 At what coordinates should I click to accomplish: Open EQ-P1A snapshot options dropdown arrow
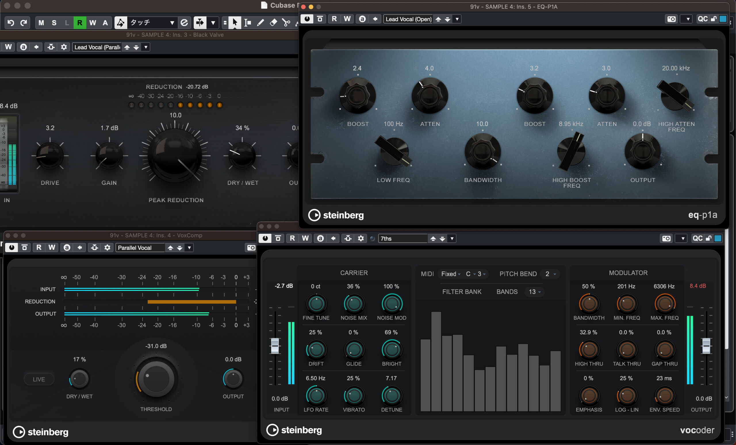tap(688, 19)
